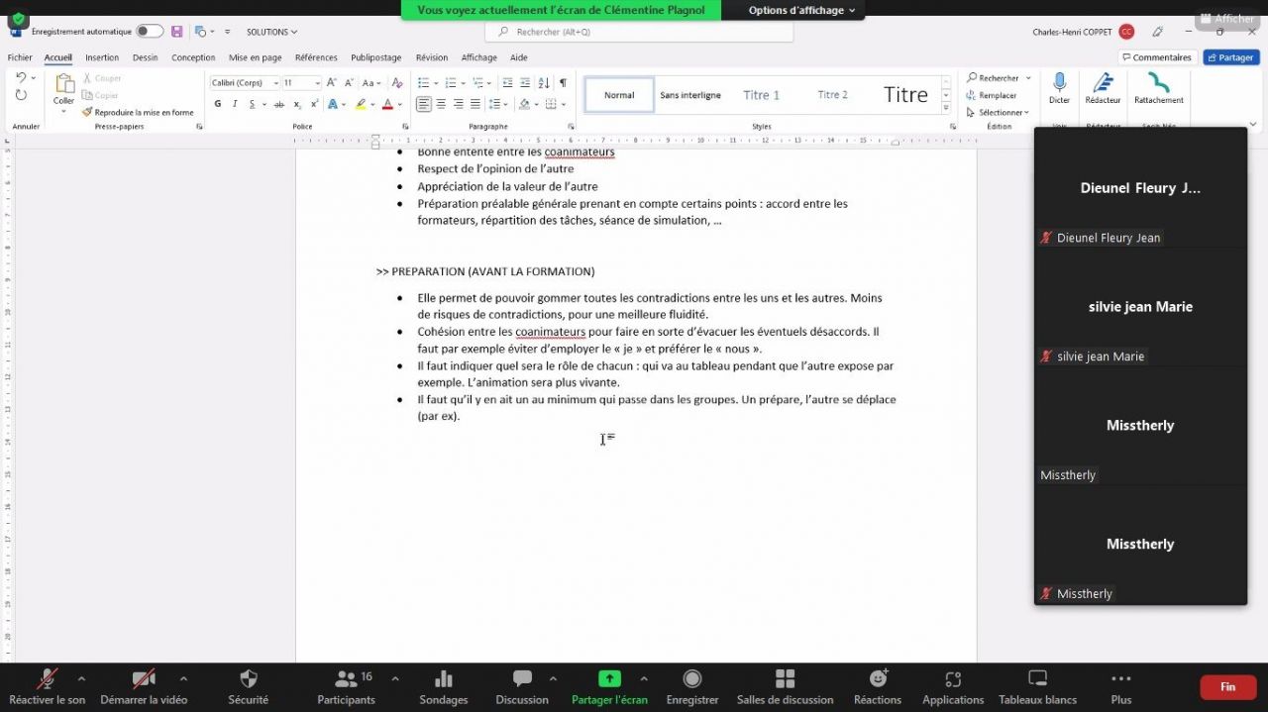Apply italic formatting
The image size is (1268, 712).
coord(235,104)
